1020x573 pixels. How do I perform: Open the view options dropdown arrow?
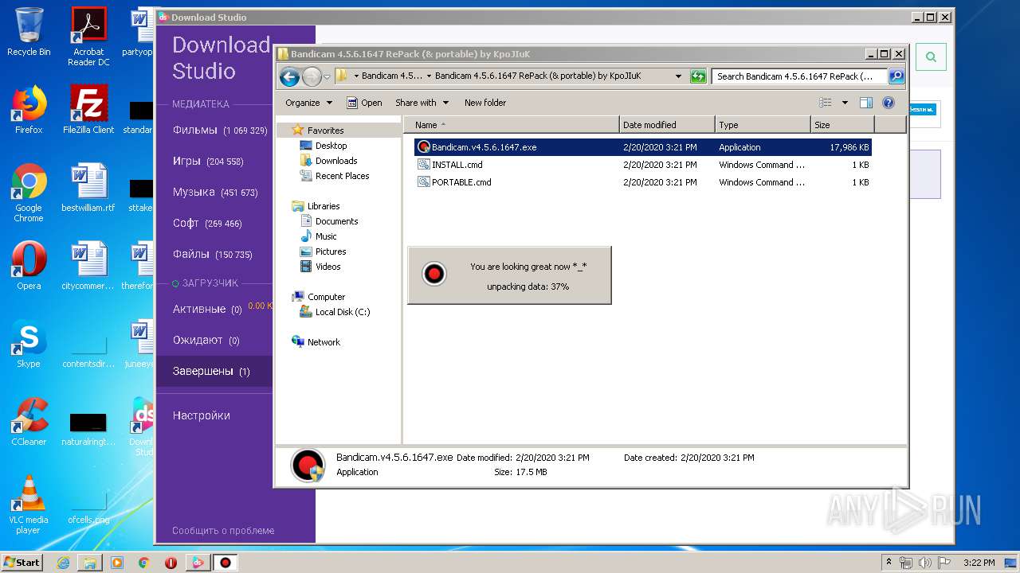point(845,103)
